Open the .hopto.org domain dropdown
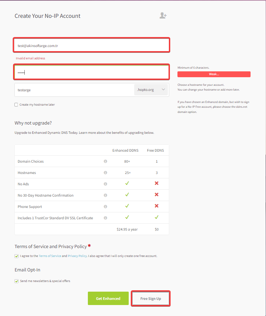The width and height of the screenshot is (266, 316). point(151,90)
